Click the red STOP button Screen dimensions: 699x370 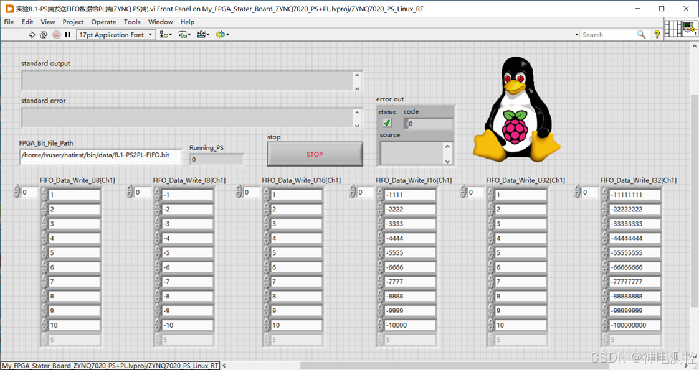315,154
